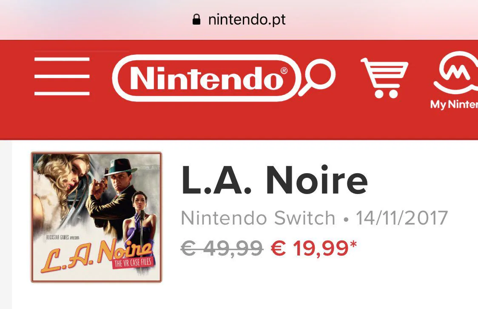Viewport: 478px width, 309px height.
Task: Click the red € 19,99 sale price
Action: (310, 249)
